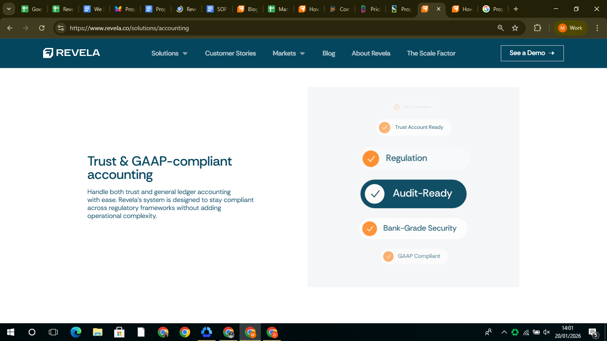
Task: Click the Trust Account Ready check badge
Action: pos(413,127)
